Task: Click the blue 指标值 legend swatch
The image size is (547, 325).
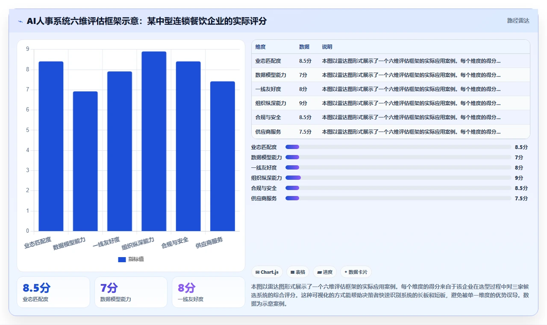Action: click(x=122, y=259)
